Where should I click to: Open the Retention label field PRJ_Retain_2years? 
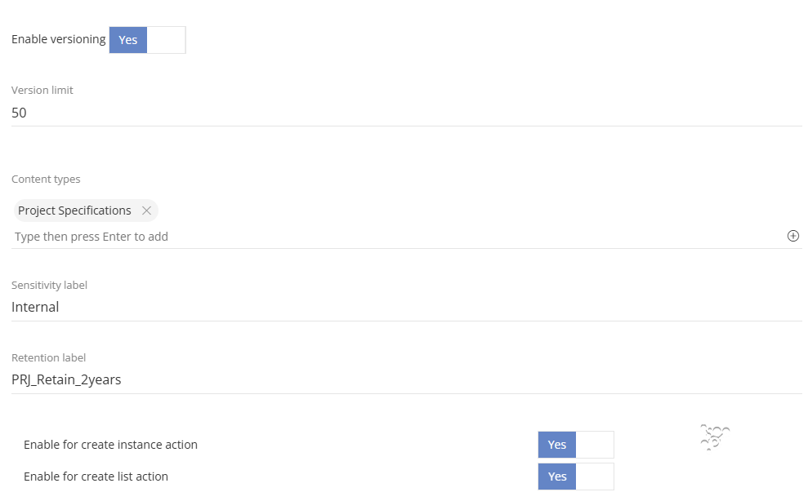tap(407, 379)
